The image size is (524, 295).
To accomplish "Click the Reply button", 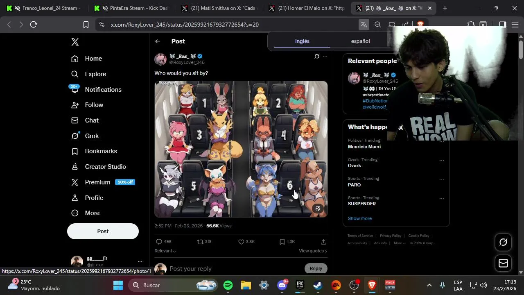I will click(x=316, y=268).
